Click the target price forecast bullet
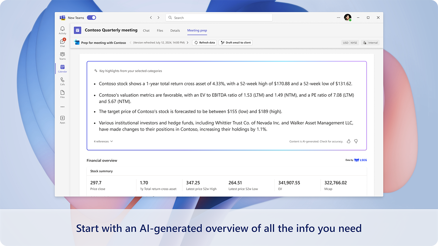This screenshot has width=438, height=246. (190, 111)
